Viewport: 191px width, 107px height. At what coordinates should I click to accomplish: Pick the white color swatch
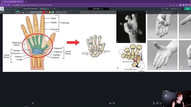tap(53, 12)
